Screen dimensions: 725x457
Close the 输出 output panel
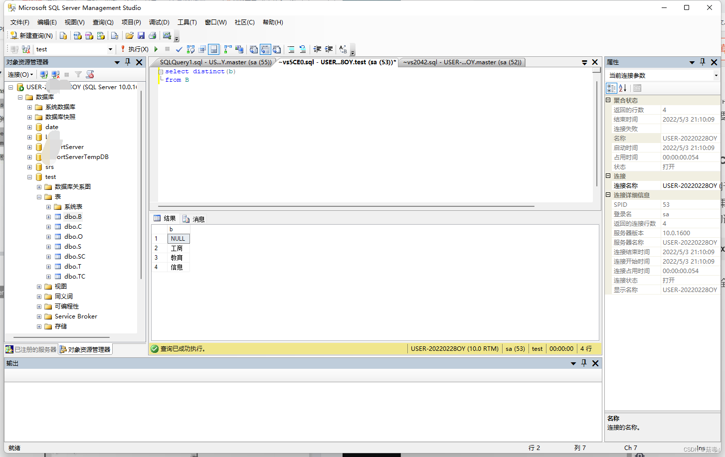pos(595,363)
